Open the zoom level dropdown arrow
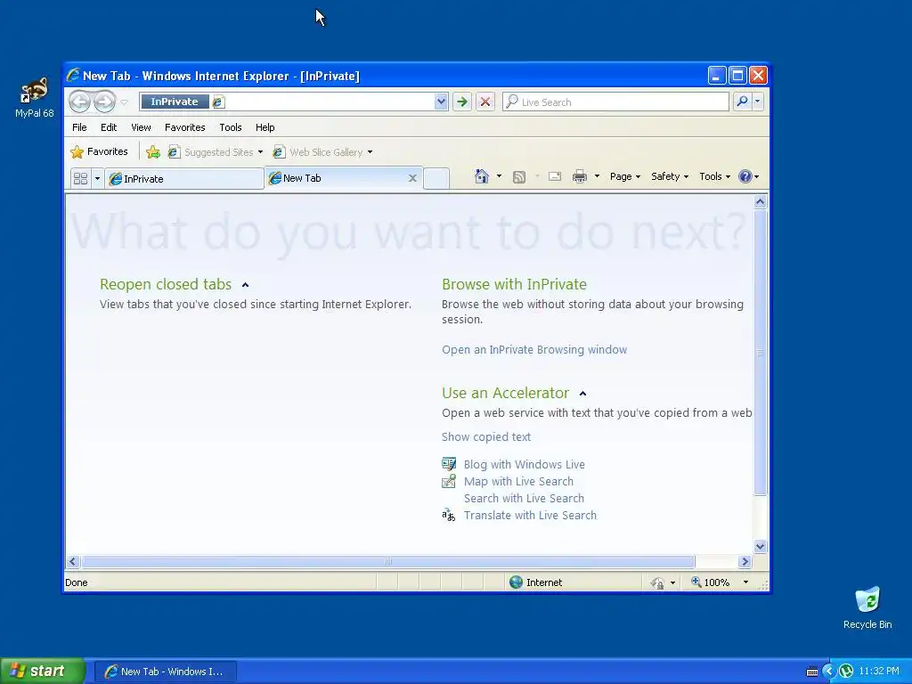The image size is (912, 684). coord(745,582)
